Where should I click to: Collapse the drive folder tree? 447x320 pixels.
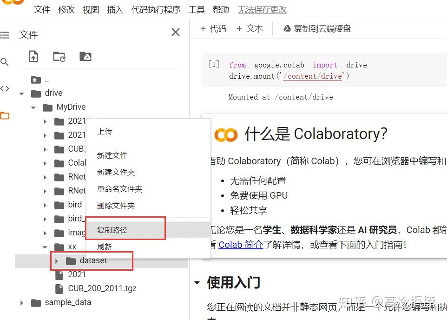tap(21, 93)
